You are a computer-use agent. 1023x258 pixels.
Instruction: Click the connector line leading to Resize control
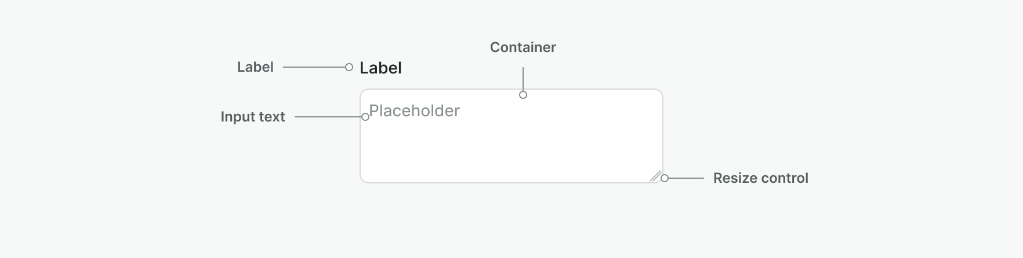[687, 178]
